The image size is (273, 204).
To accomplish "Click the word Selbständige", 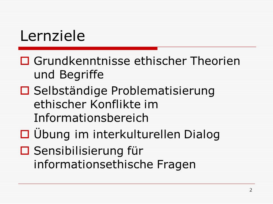I will coord(71,91).
